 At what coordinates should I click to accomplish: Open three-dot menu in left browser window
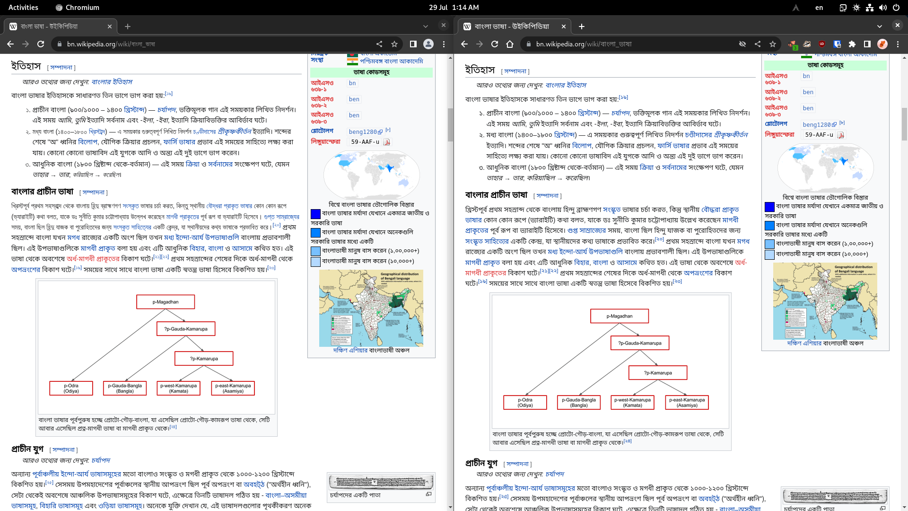click(444, 44)
